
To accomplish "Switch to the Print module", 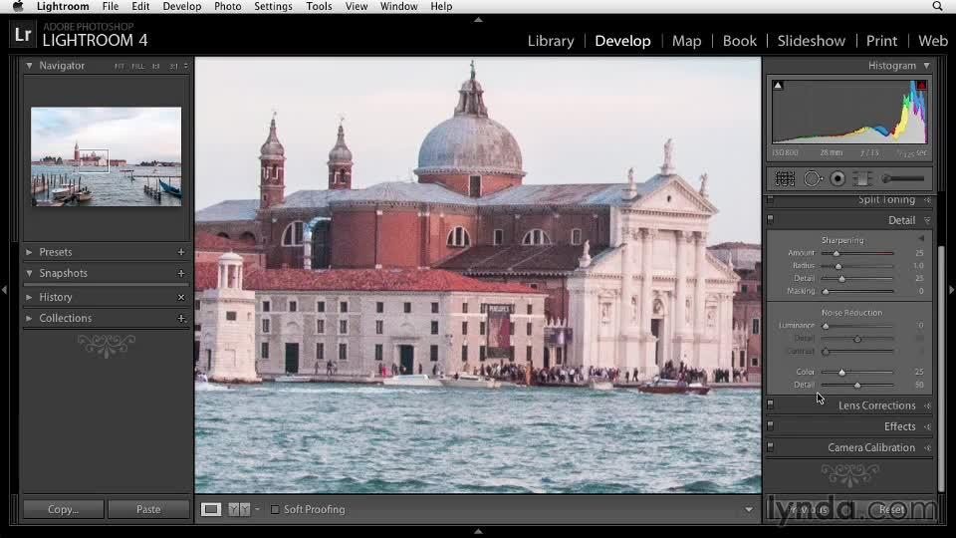I will click(881, 41).
